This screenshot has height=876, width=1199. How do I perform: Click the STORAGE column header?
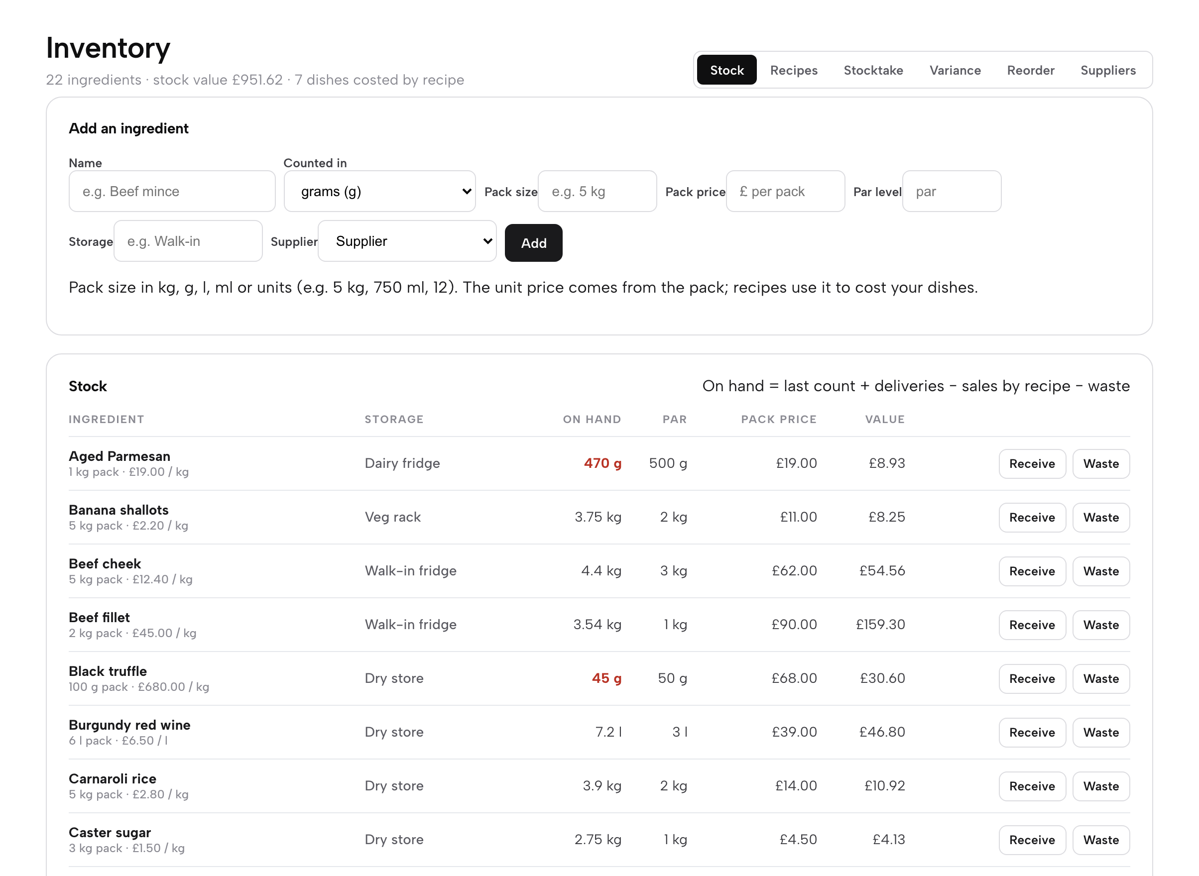click(x=394, y=419)
